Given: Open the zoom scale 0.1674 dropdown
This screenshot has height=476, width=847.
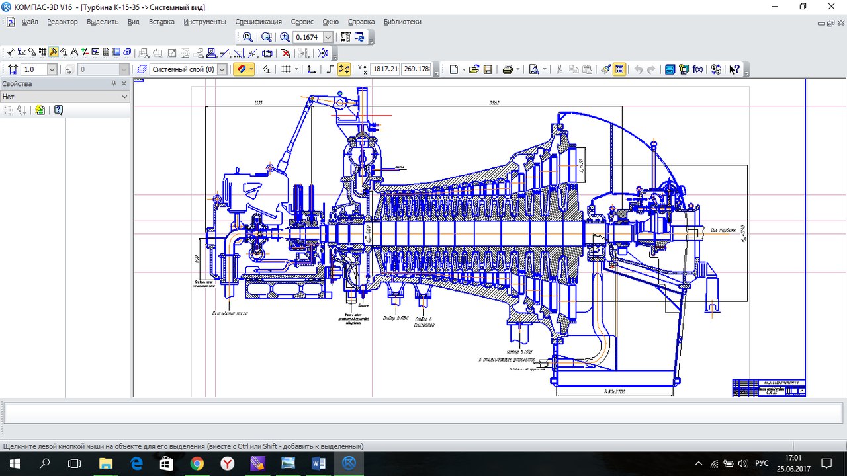Looking at the screenshot, I should click(328, 38).
